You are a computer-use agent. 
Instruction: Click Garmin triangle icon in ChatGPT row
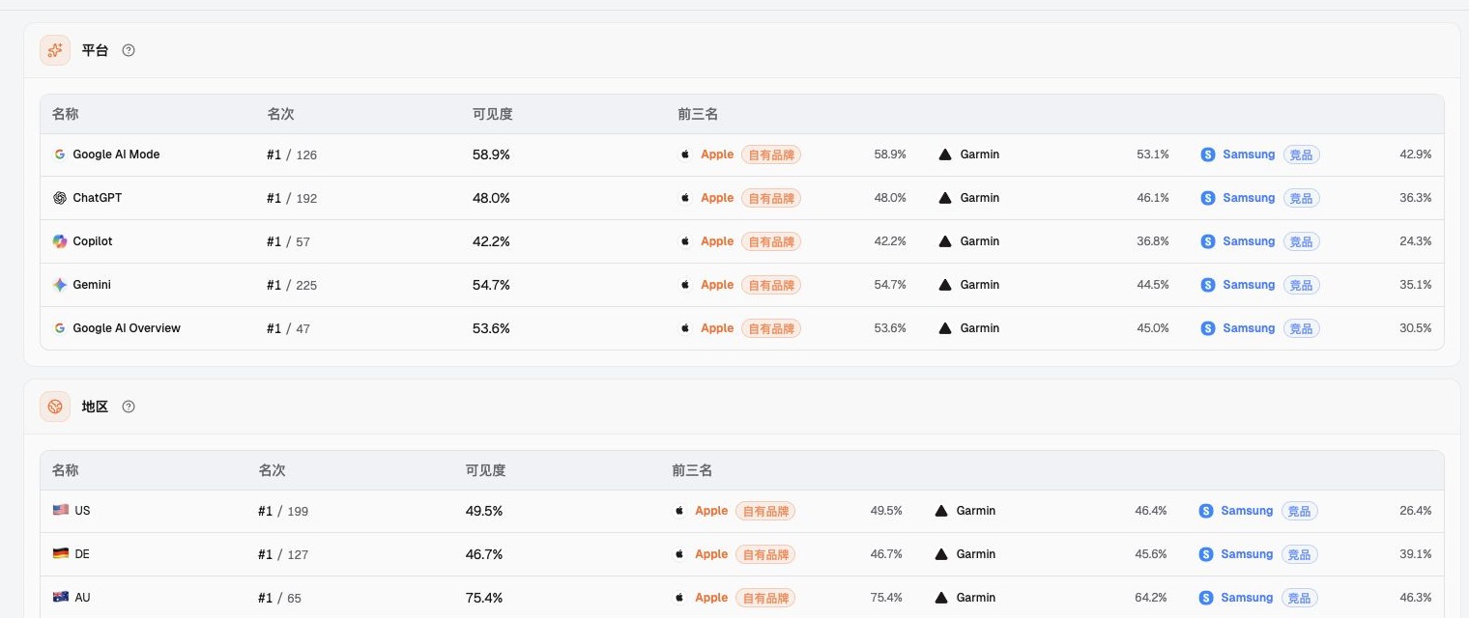(945, 198)
